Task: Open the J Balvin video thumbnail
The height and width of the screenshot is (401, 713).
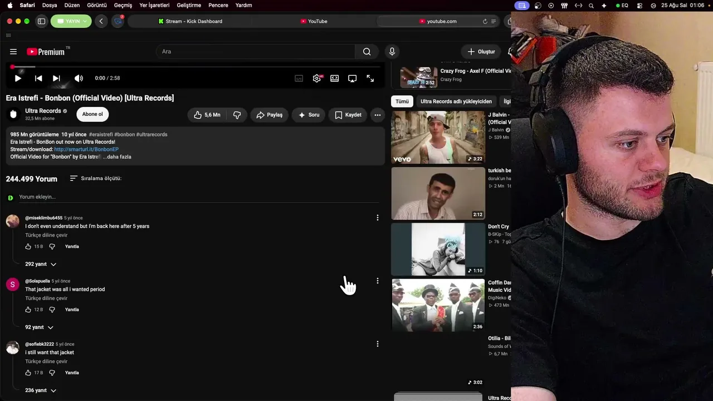Action: (438, 137)
